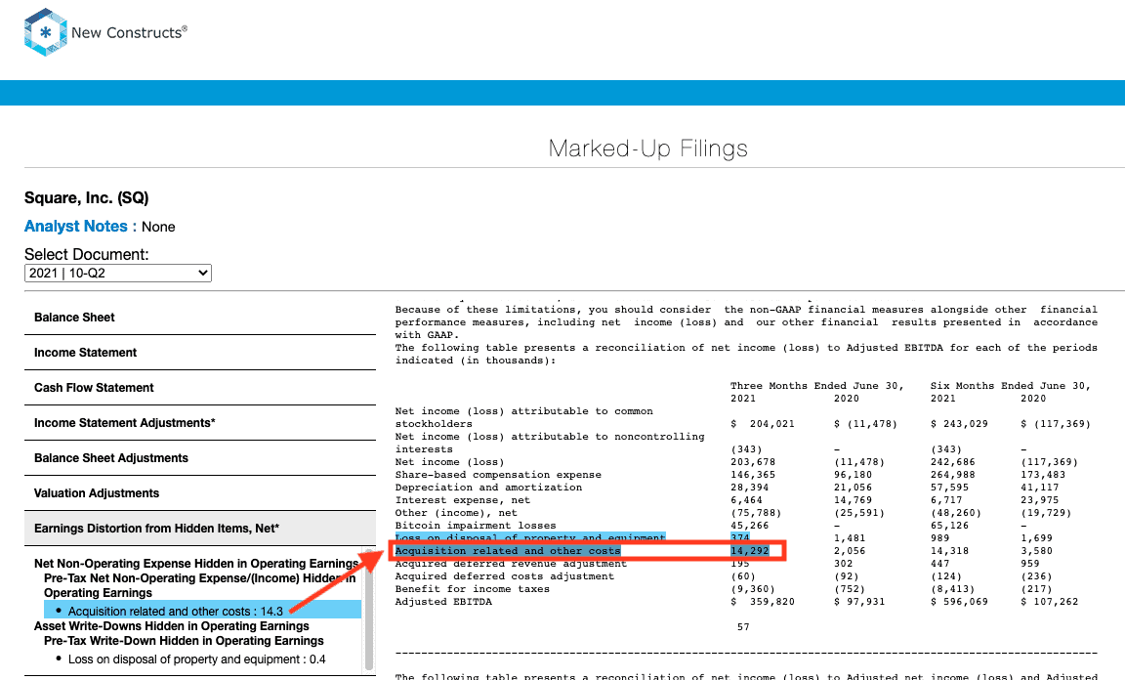
Task: Click the Square, Inc. (SQ) heading
Action: tap(87, 197)
